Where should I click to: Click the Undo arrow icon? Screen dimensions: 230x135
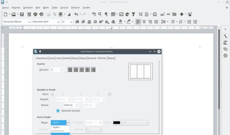click(76, 14)
